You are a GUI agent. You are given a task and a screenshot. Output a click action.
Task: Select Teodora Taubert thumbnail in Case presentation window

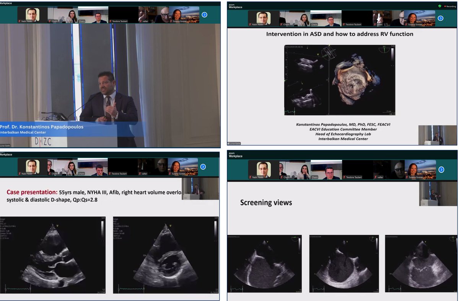[x=123, y=167]
